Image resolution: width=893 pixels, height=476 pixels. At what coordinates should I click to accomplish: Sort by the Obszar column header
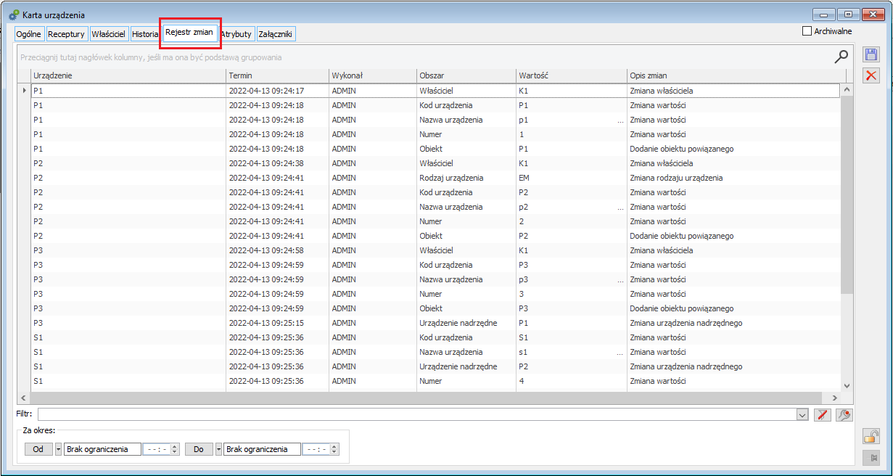[x=466, y=75]
